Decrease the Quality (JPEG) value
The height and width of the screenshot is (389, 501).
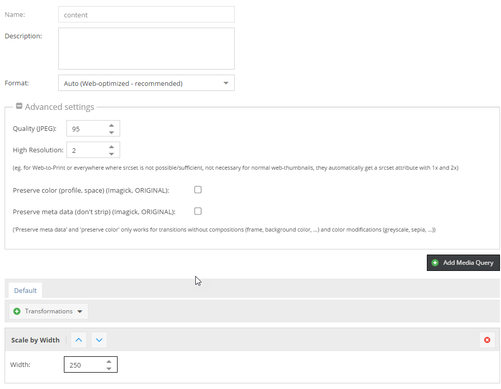click(x=111, y=132)
